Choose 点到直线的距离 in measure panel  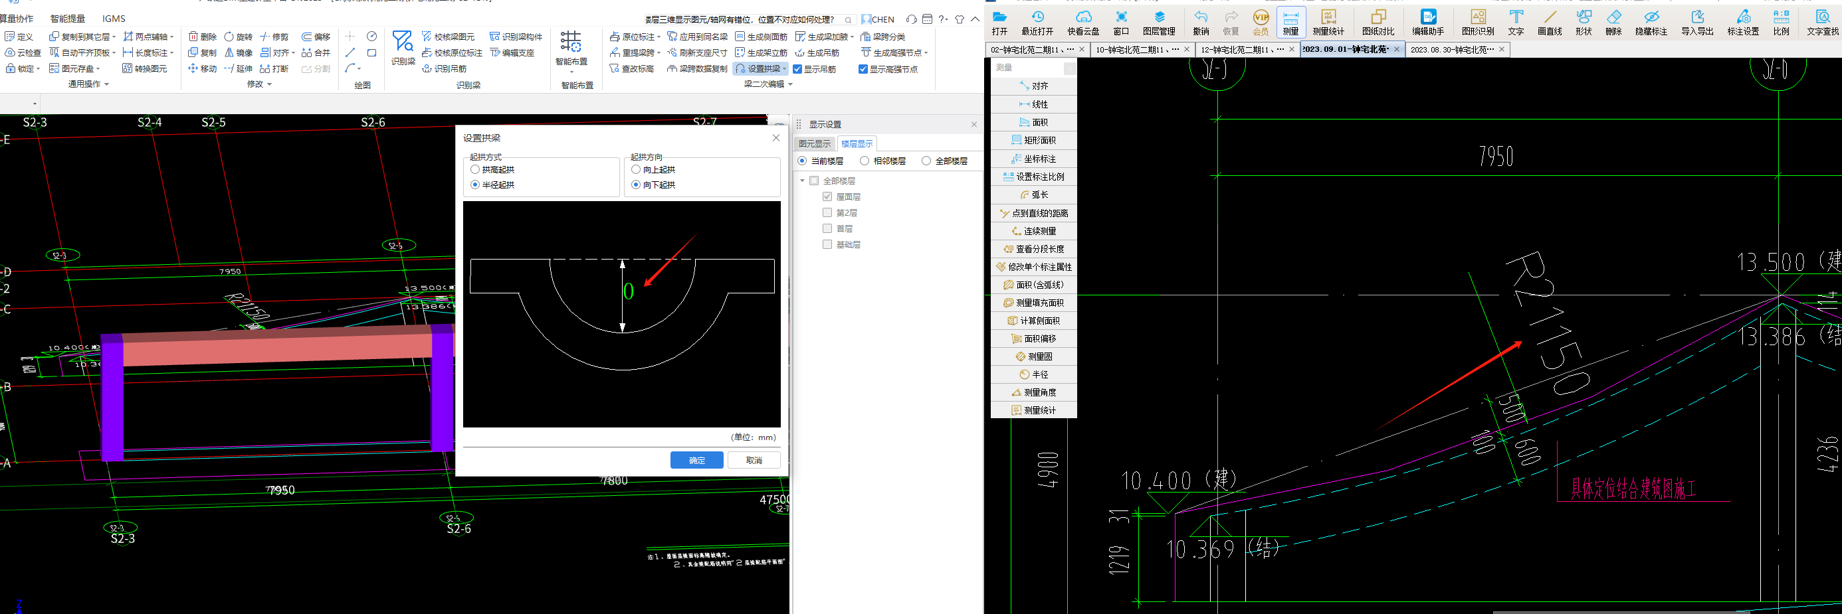point(1034,214)
